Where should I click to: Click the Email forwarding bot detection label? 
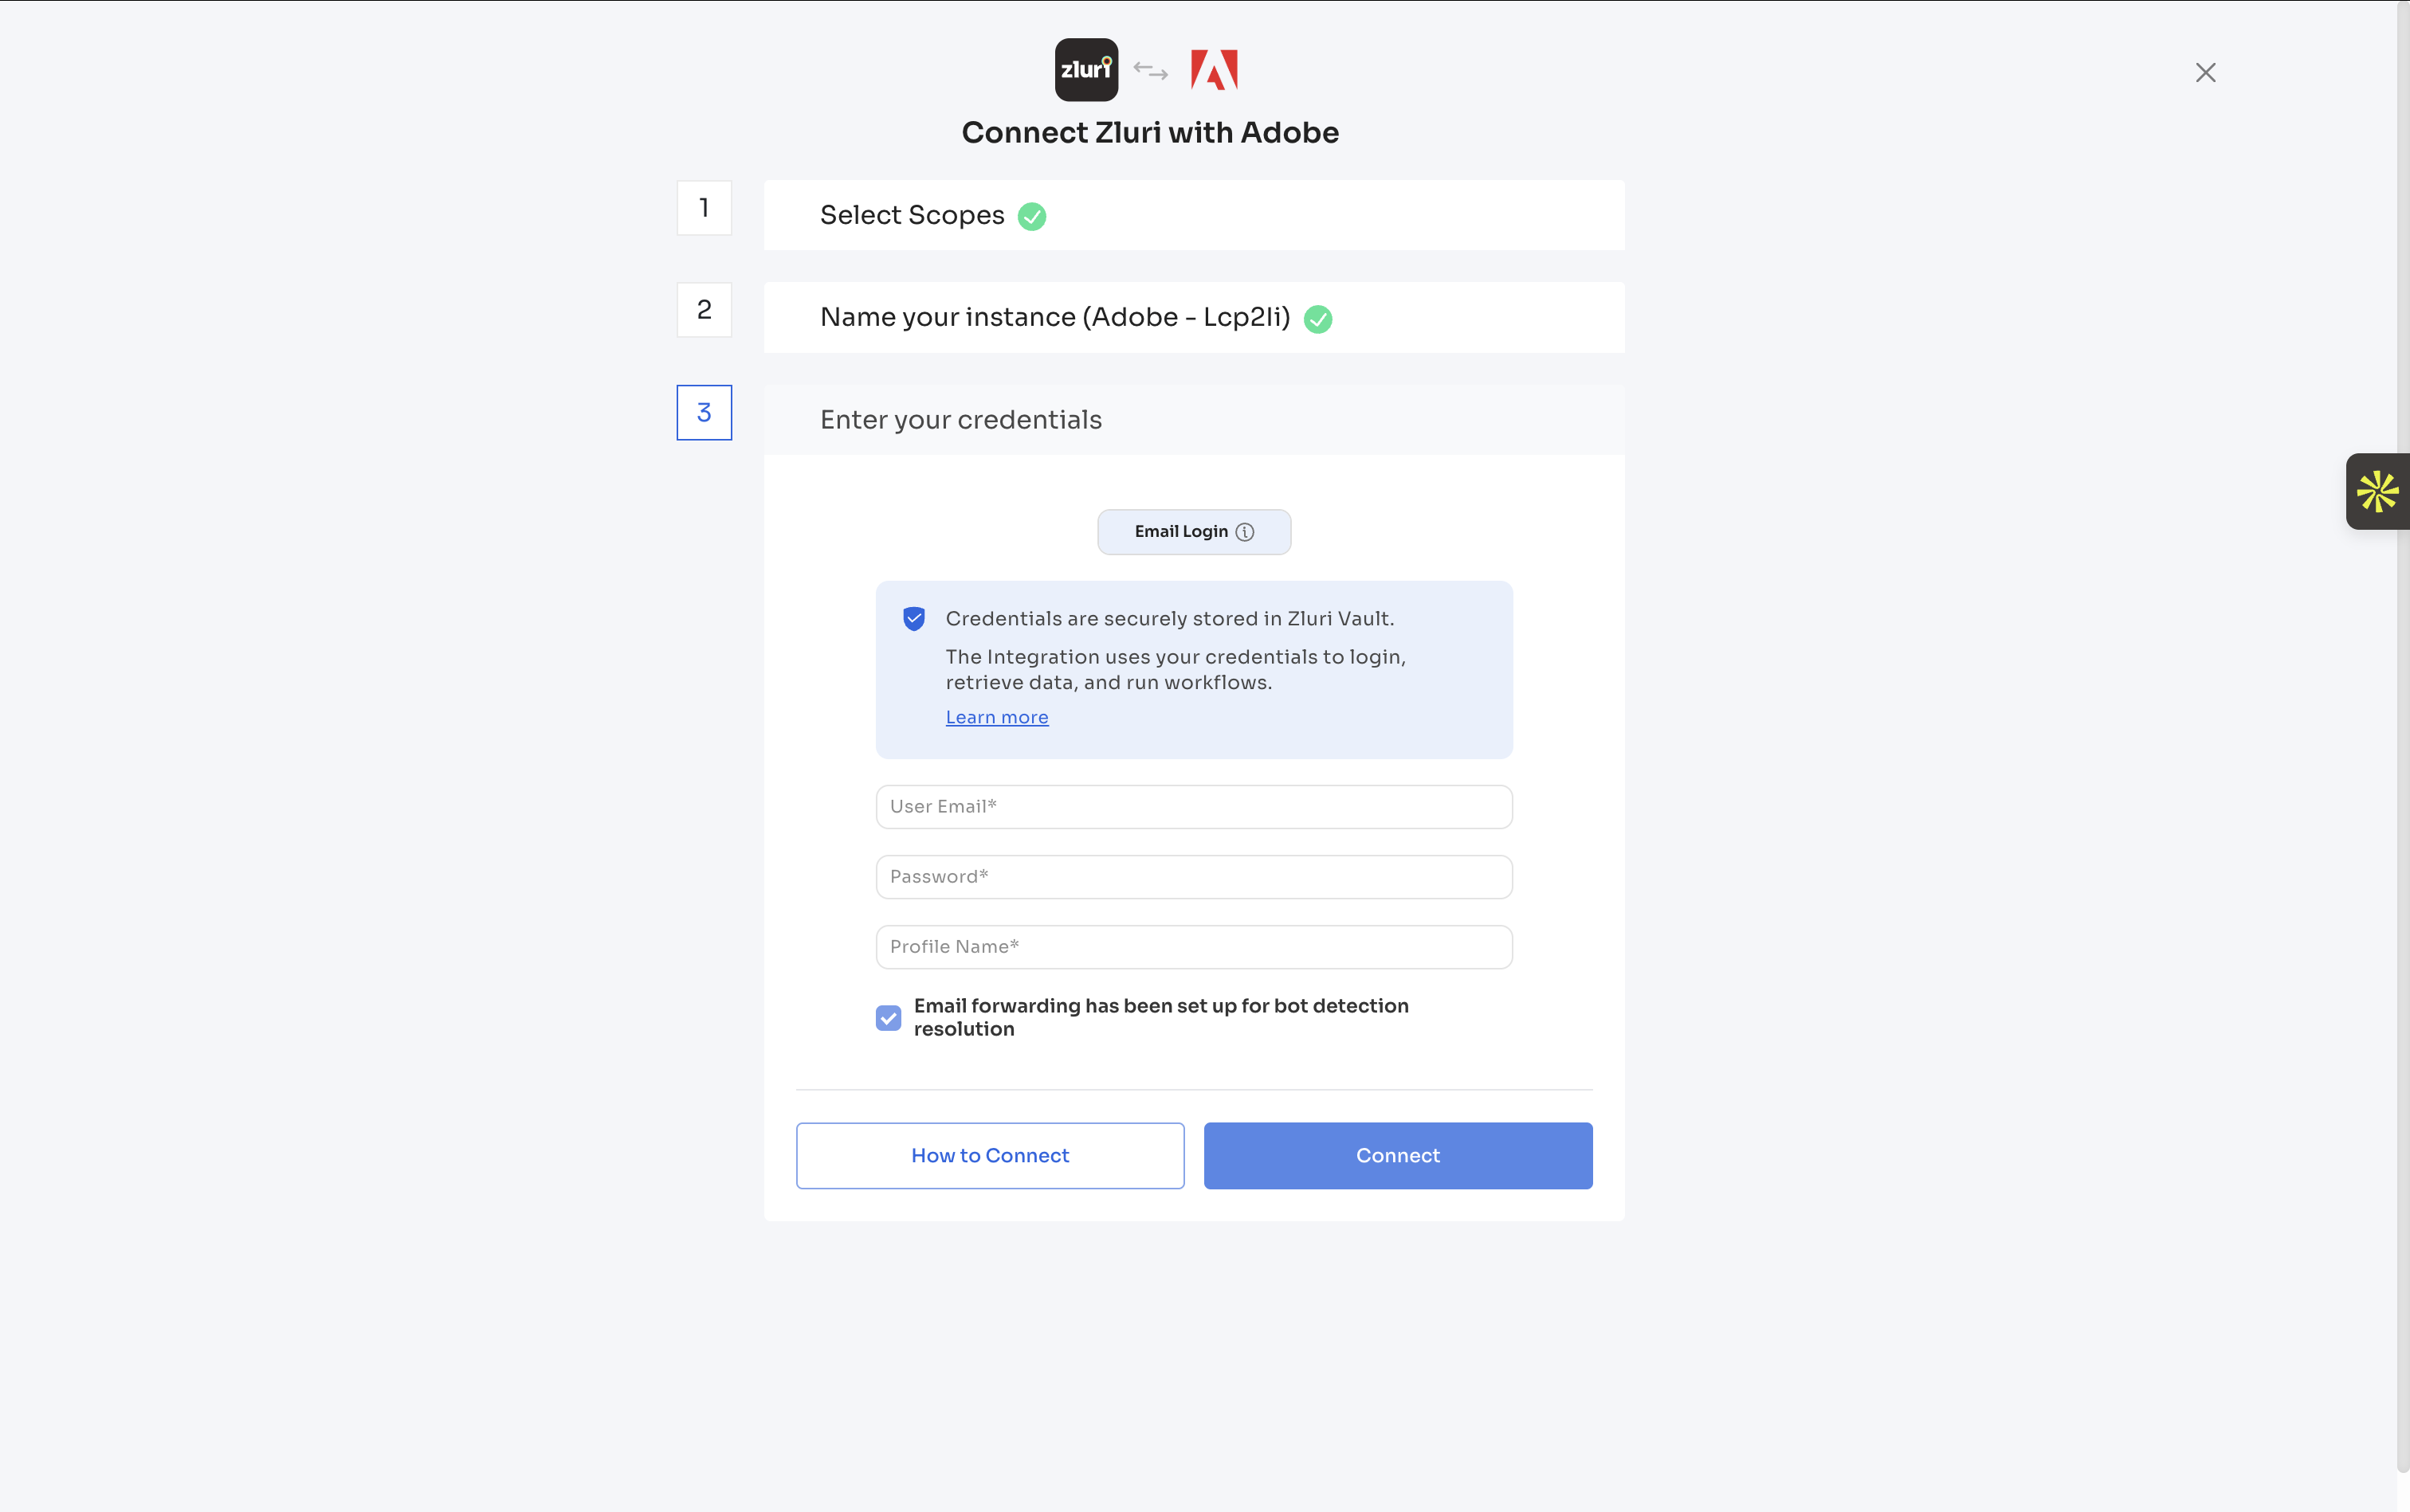tap(1161, 1018)
